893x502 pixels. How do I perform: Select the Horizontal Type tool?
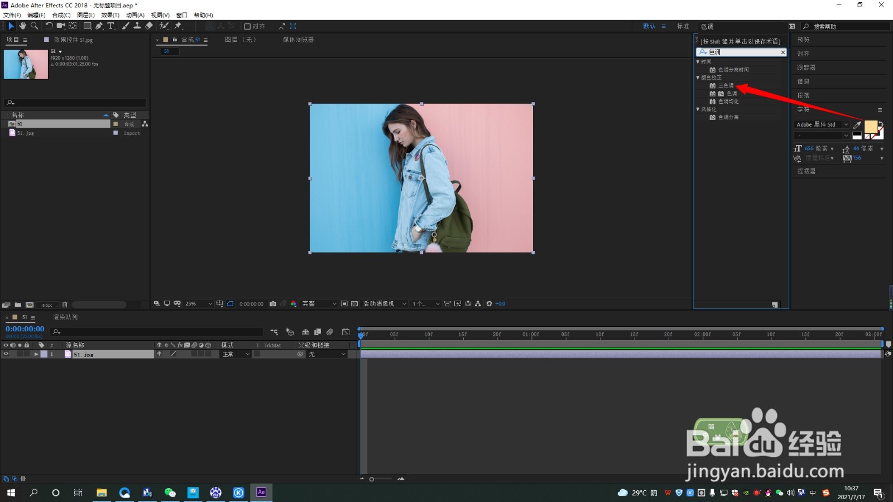[111, 26]
